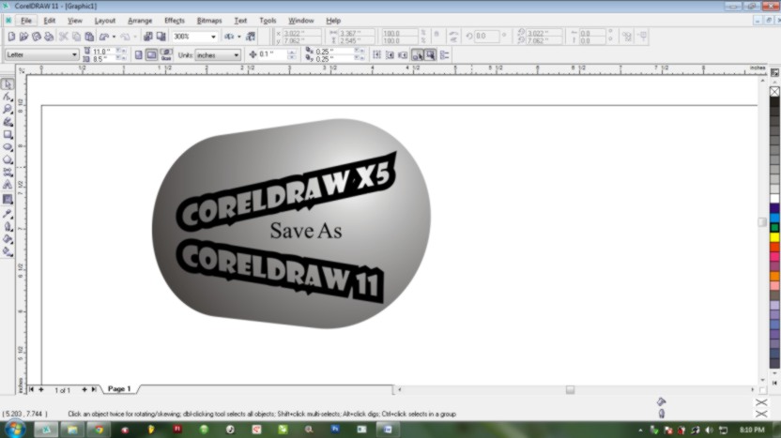
Task: Toggle Snap to Grid button
Action: tap(377, 54)
